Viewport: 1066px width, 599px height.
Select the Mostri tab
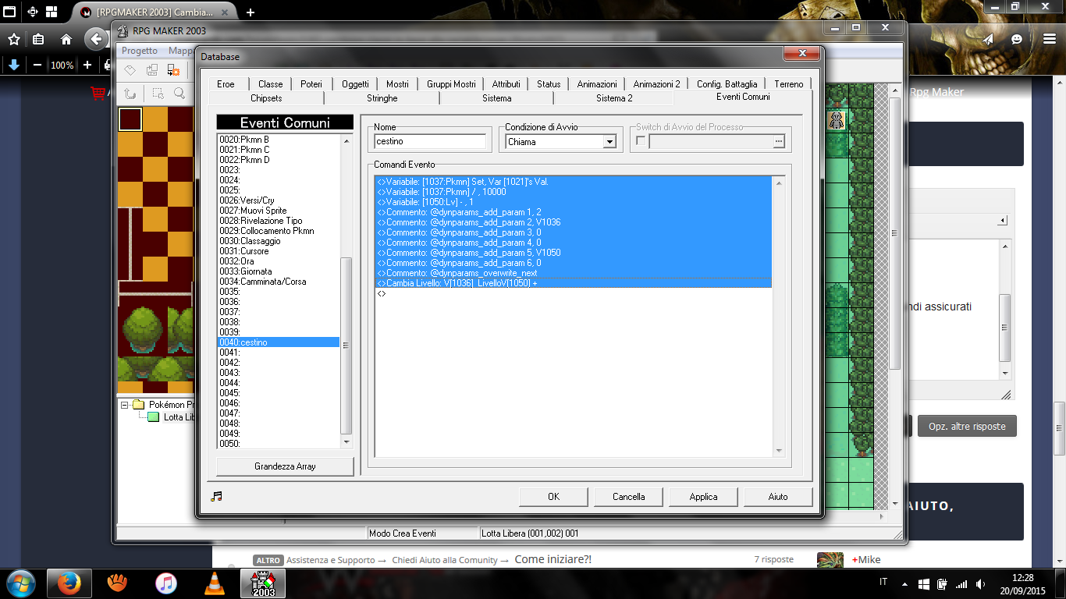[x=397, y=84]
